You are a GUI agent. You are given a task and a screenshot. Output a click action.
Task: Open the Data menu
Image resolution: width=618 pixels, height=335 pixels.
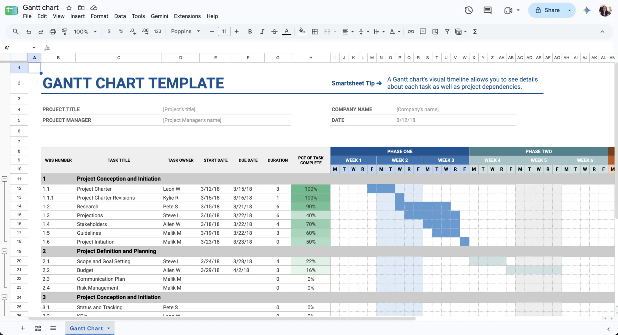click(x=120, y=16)
